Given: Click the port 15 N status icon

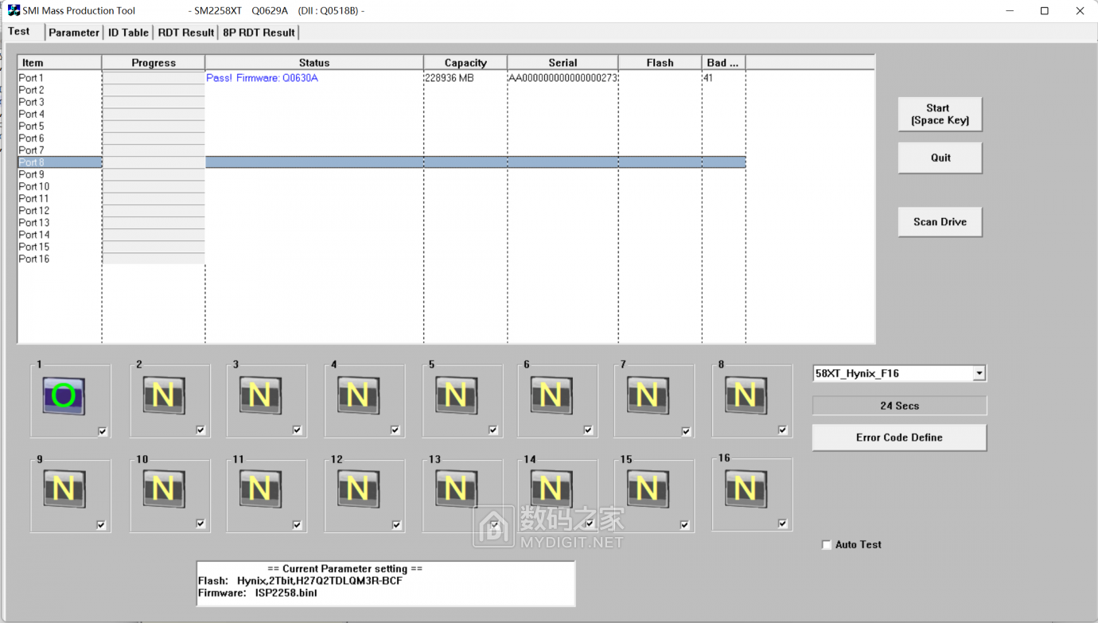Looking at the screenshot, I should pos(648,489).
